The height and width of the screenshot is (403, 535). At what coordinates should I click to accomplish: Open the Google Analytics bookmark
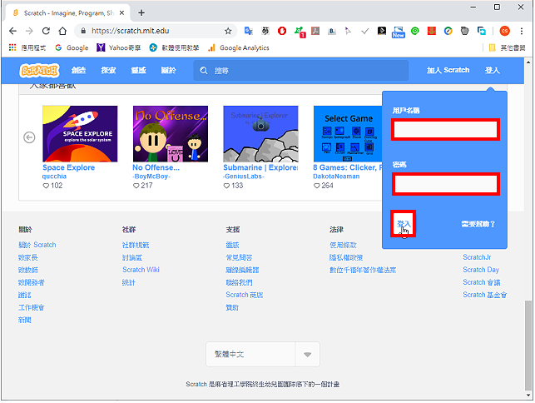pos(239,47)
